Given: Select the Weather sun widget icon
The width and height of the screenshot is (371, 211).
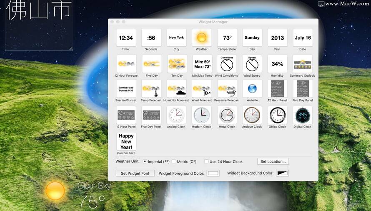Looking at the screenshot, I should click(x=202, y=38).
